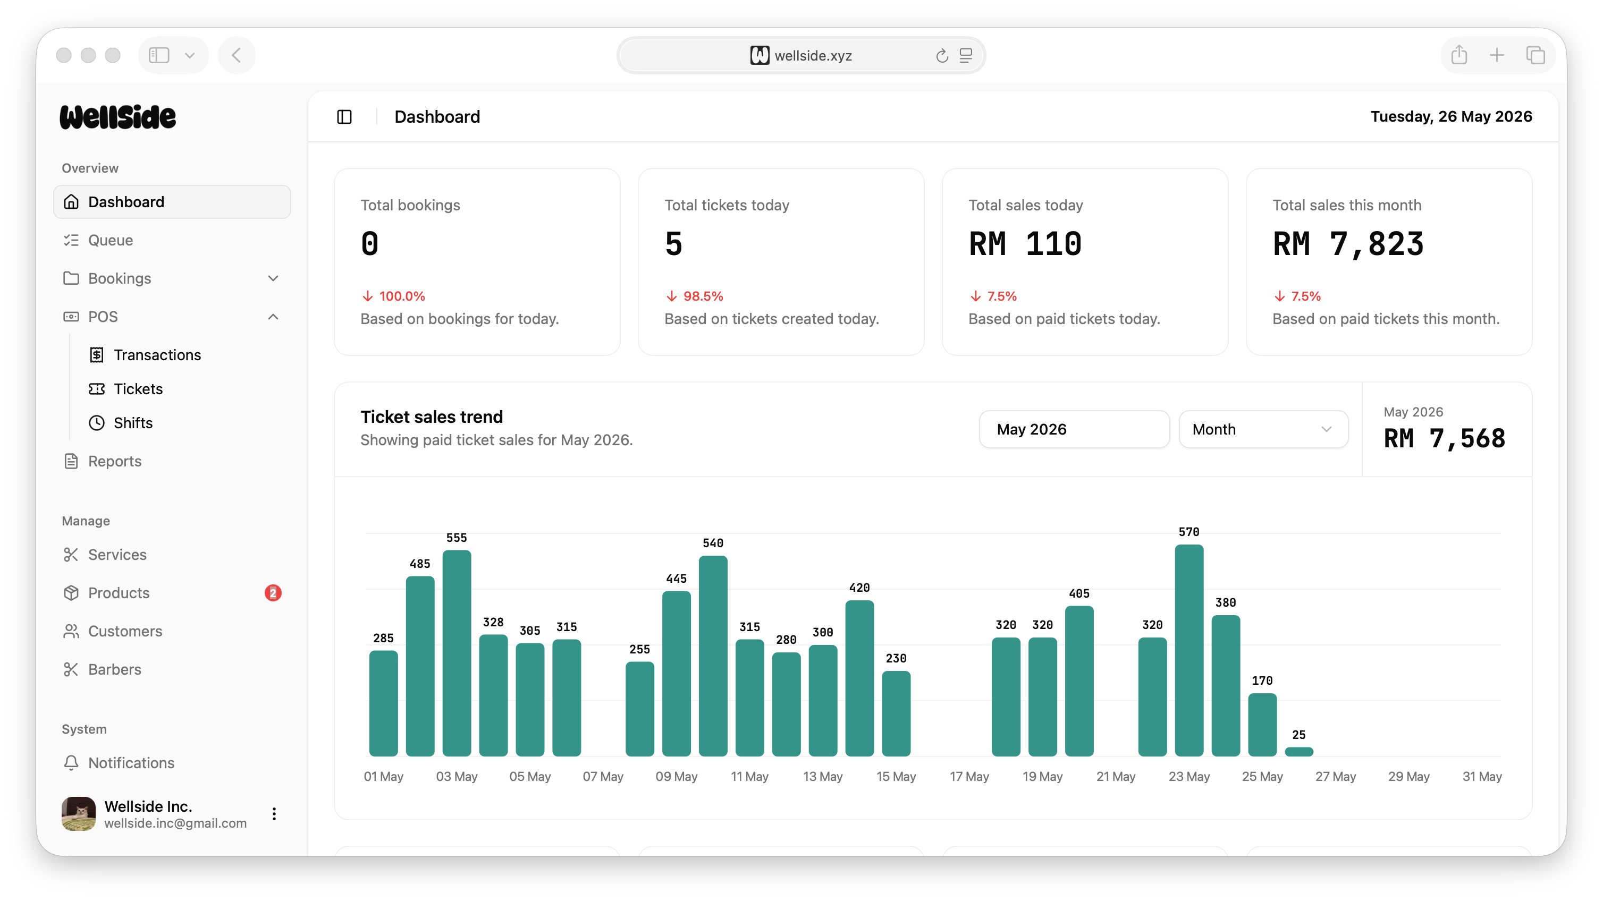
Task: Go to the Dashboard menu item
Action: (x=172, y=201)
